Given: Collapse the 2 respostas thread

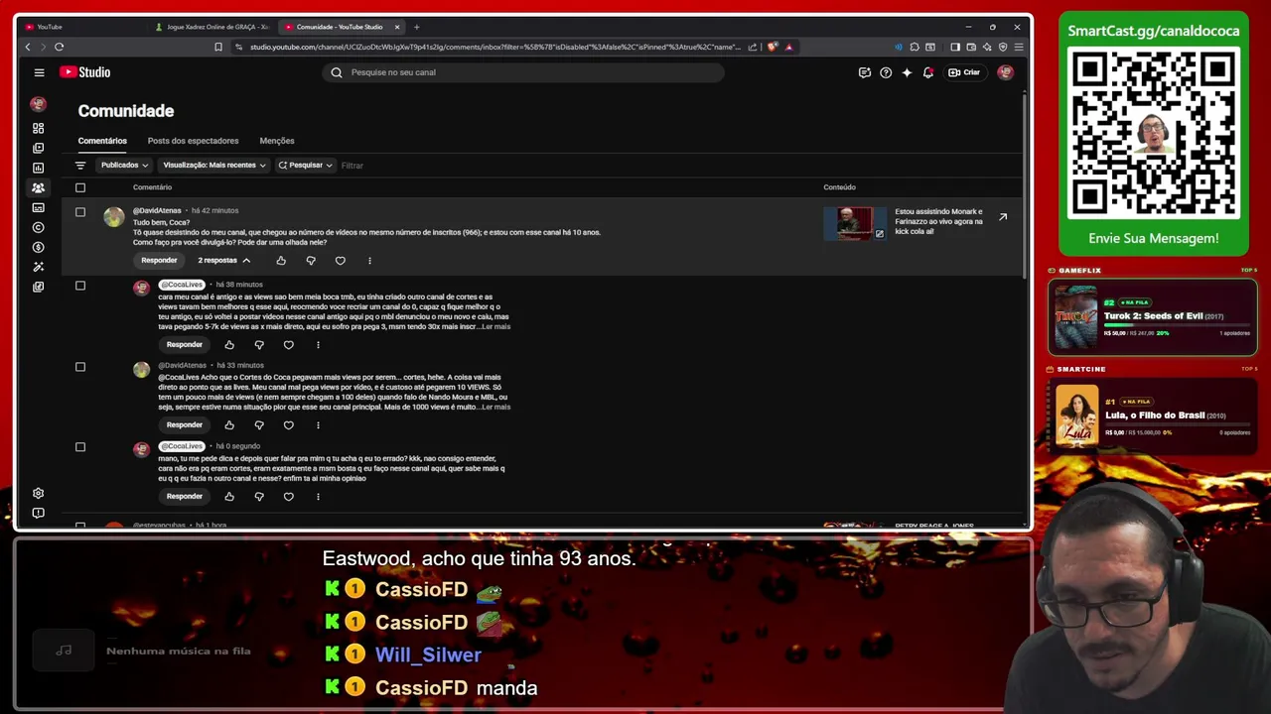Looking at the screenshot, I should click(223, 261).
